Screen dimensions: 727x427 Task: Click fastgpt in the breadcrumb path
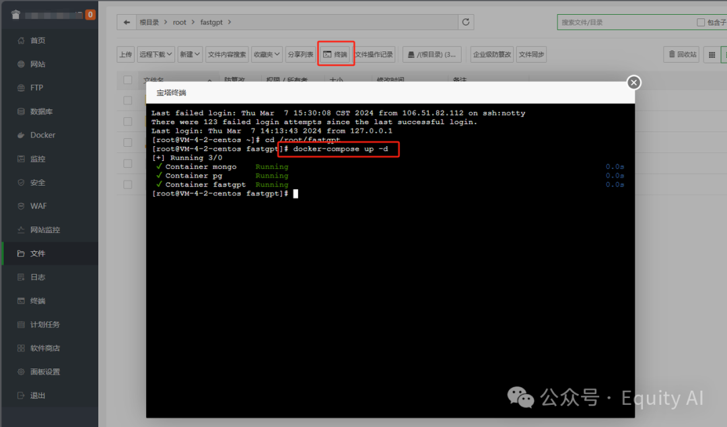click(211, 22)
